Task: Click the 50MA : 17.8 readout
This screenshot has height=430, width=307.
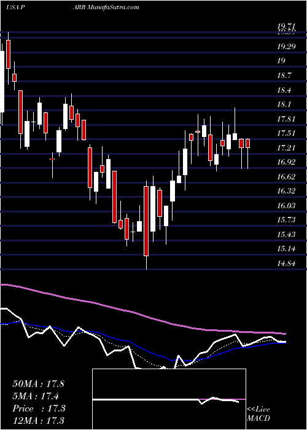Action: [38, 384]
